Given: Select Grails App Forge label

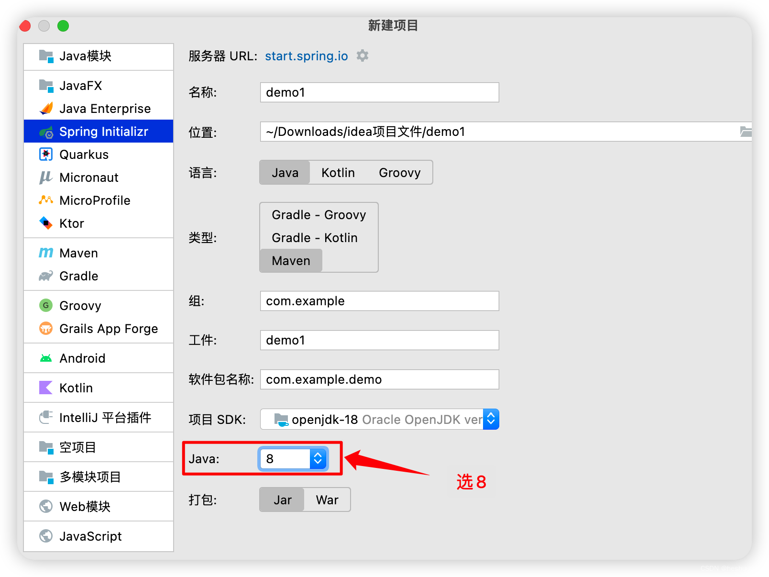Looking at the screenshot, I should tap(109, 329).
